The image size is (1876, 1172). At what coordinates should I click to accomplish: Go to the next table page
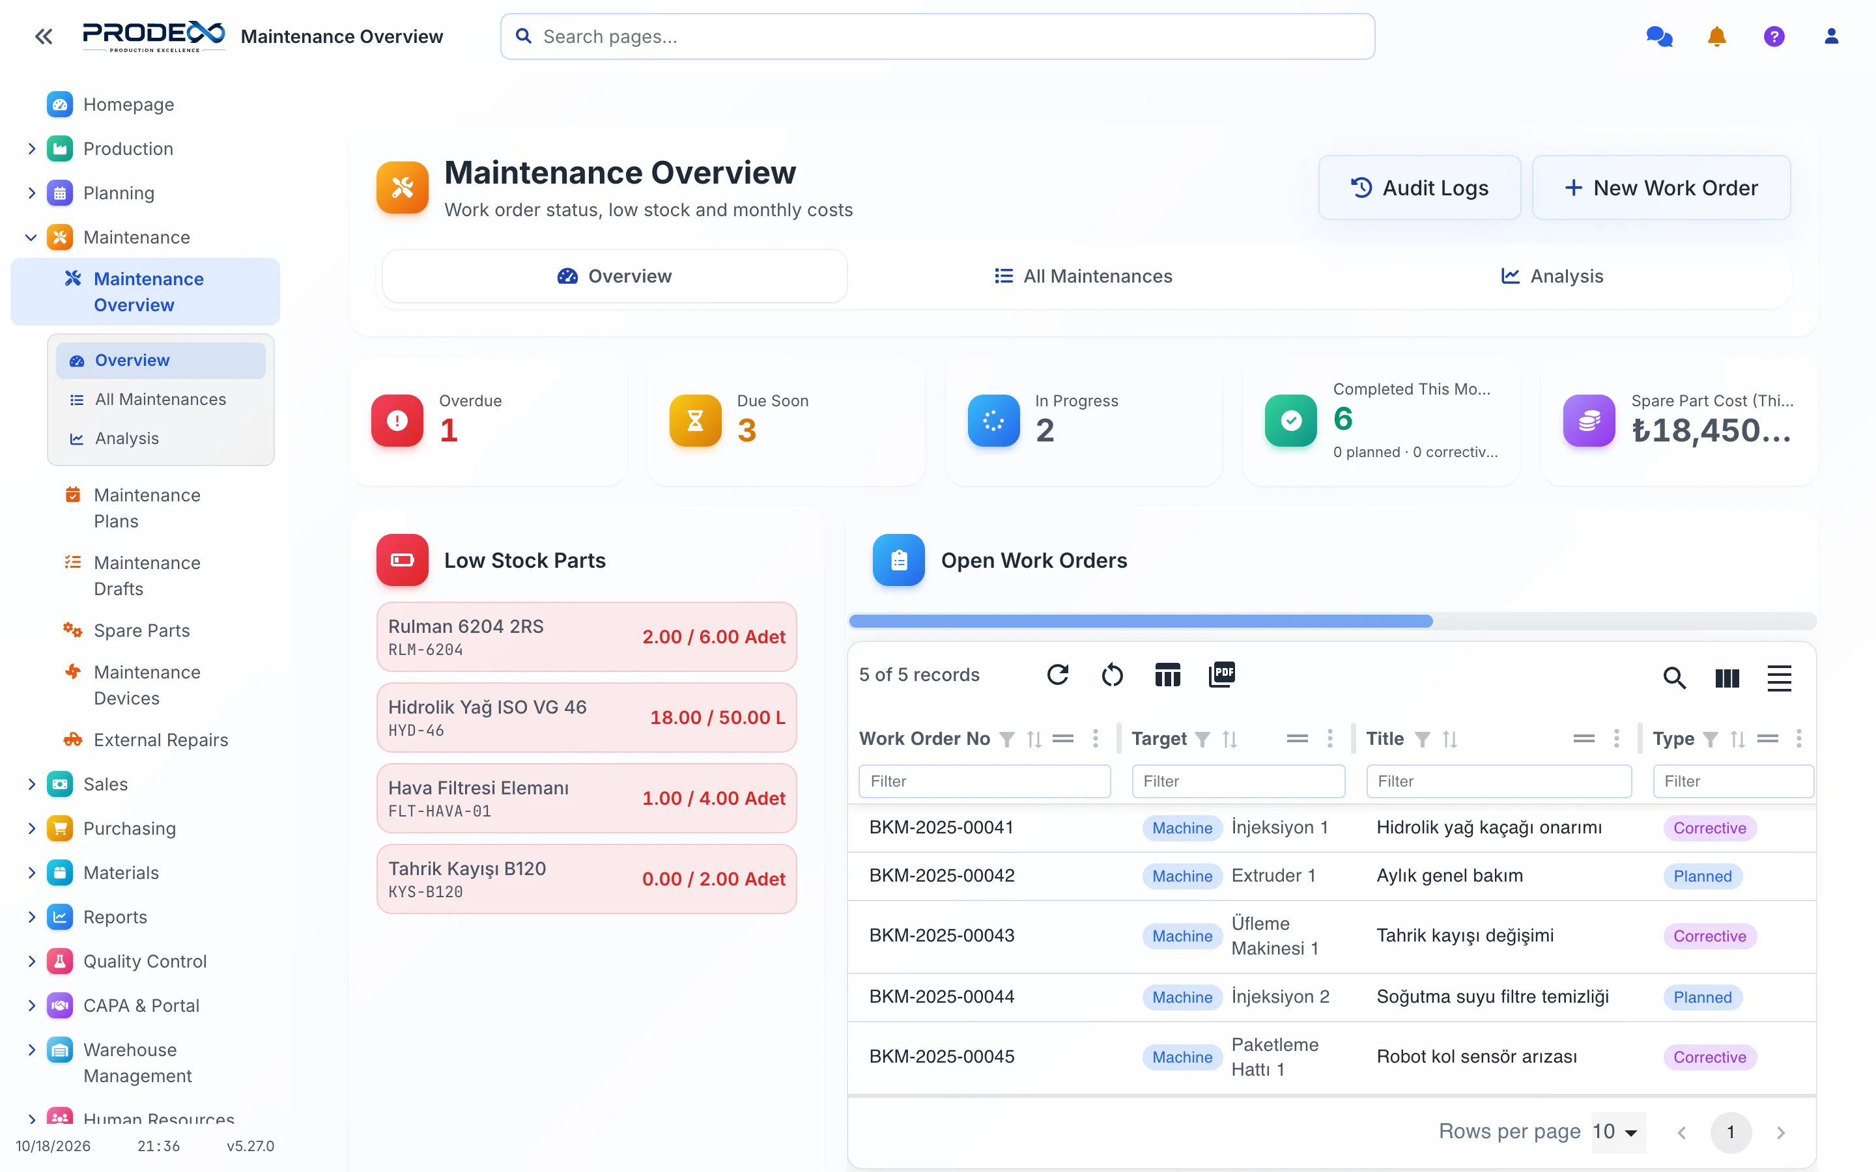[x=1781, y=1132]
